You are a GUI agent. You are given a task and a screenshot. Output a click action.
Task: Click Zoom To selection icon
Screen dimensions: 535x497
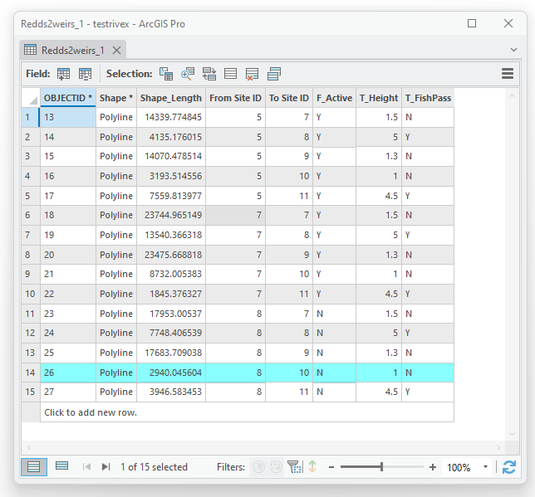coord(188,74)
